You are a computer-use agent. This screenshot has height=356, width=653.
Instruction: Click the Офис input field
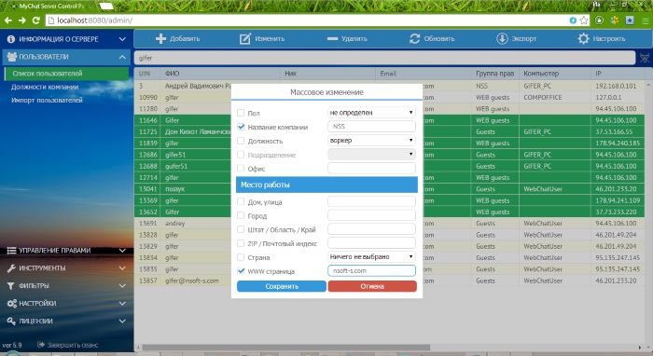tap(371, 168)
